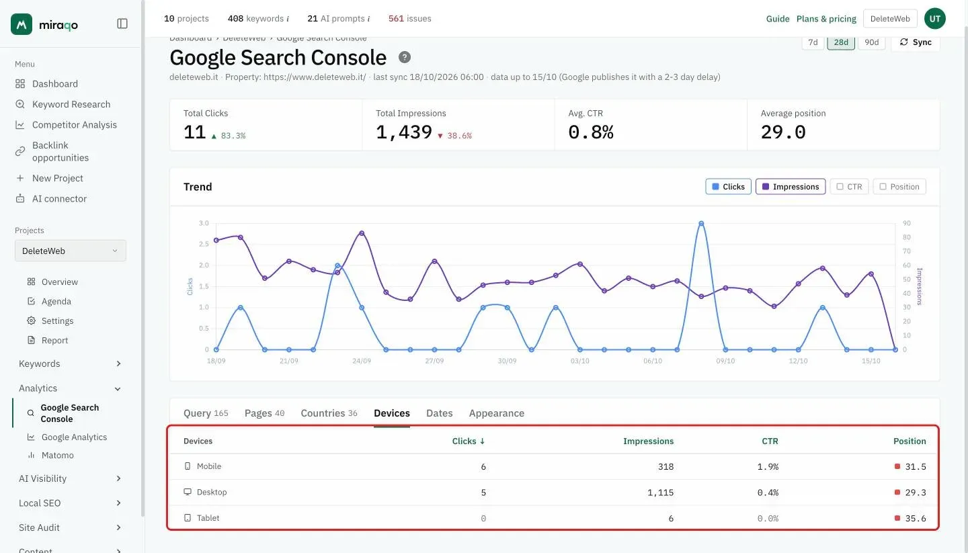Select the 28d date range
The height and width of the screenshot is (553, 968).
(x=841, y=42)
